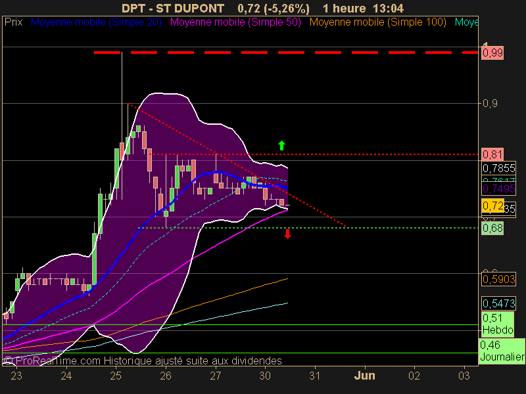Click the date 24 on the time axis
526x394 pixels.
click(x=66, y=376)
